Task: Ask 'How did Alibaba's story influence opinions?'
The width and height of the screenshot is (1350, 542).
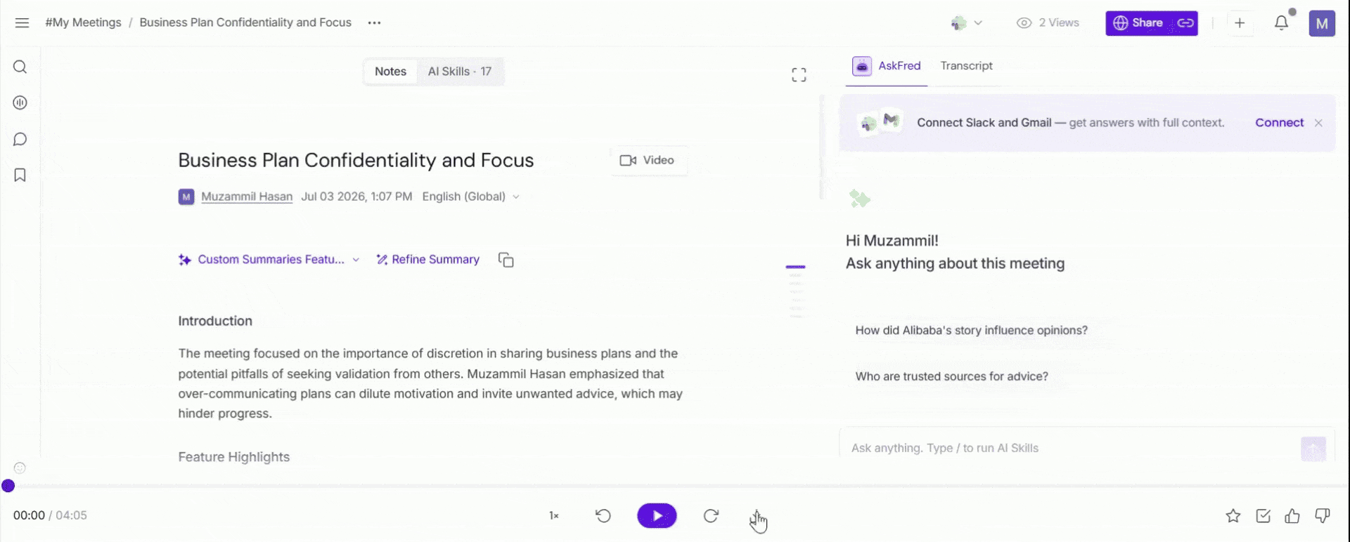Action: [x=971, y=331]
